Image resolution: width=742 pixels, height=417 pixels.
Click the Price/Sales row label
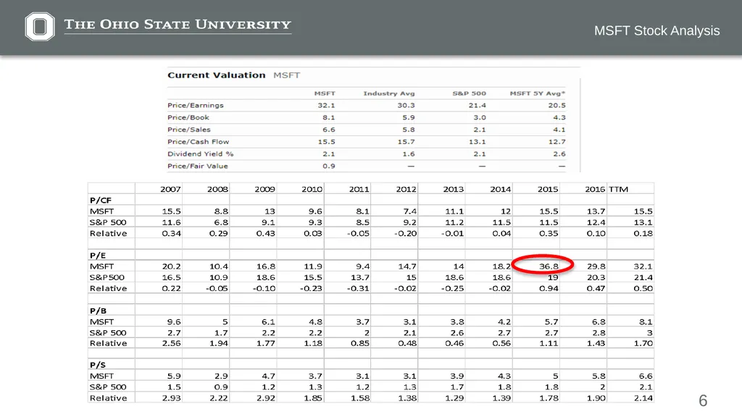(189, 130)
